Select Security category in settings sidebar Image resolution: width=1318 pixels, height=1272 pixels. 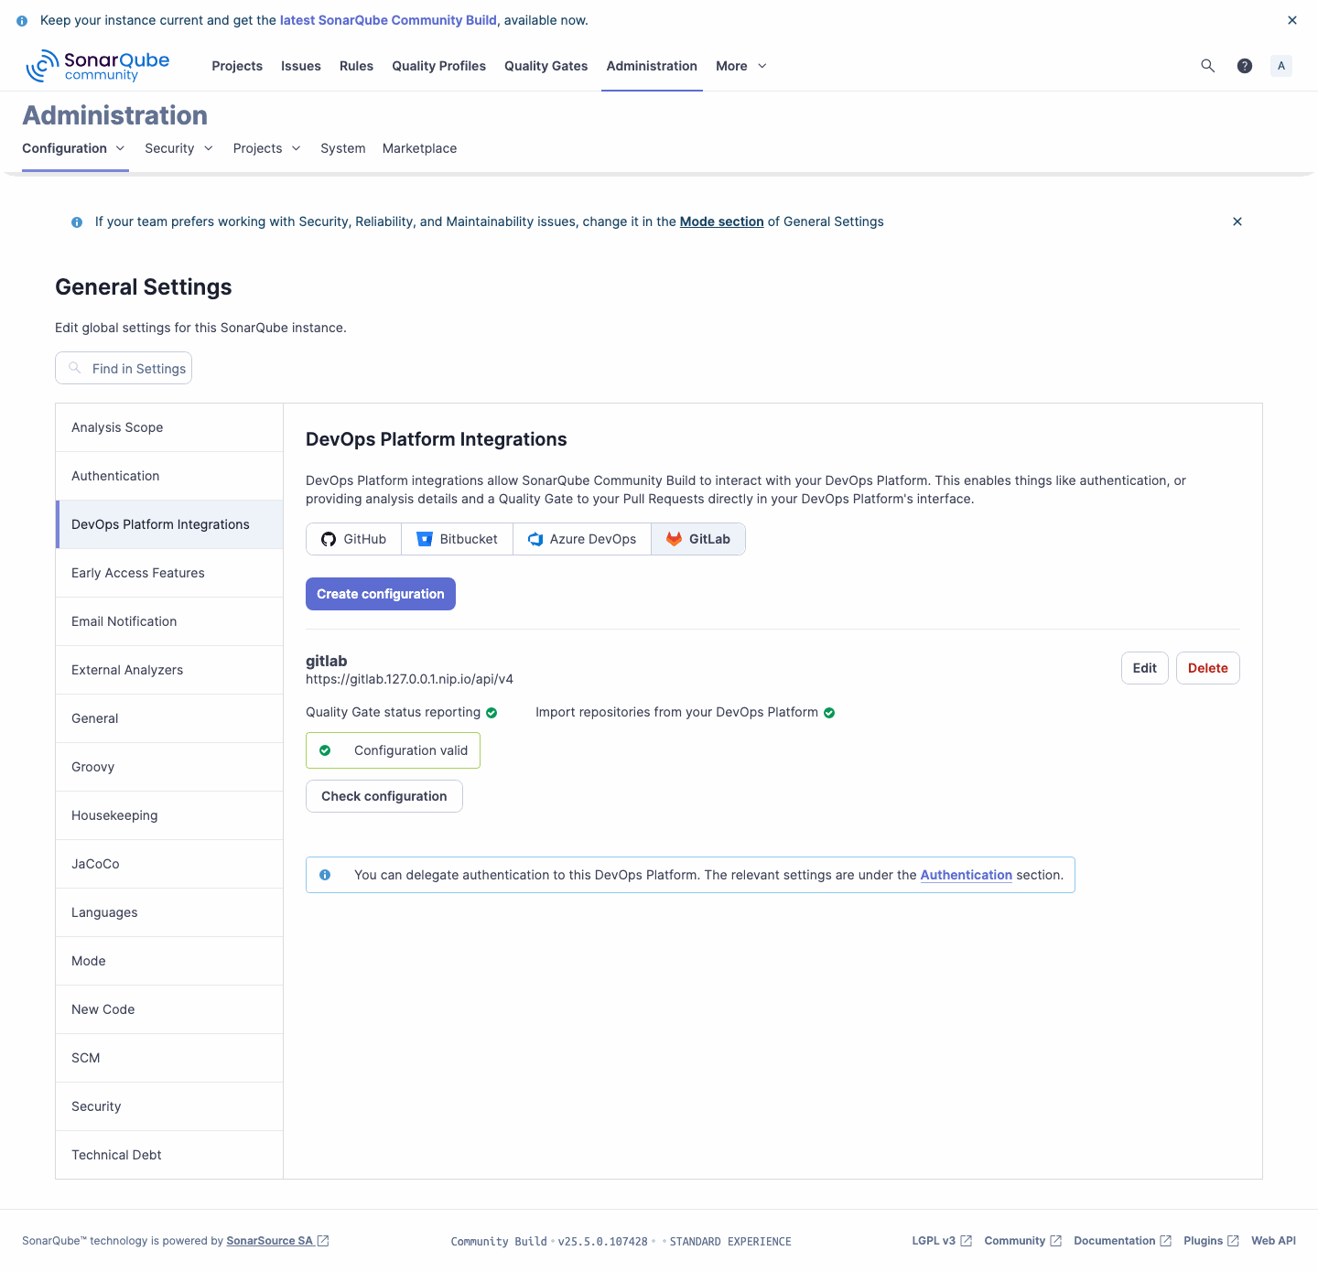(x=169, y=1106)
